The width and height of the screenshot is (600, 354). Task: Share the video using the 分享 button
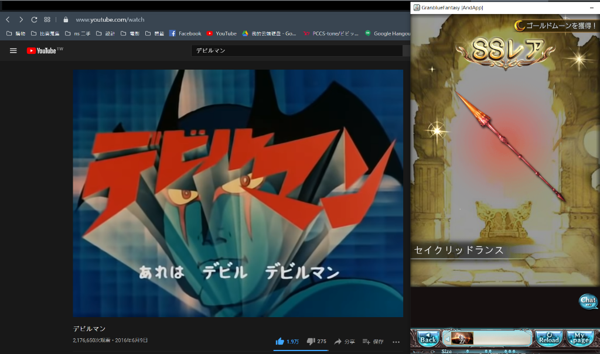click(x=345, y=341)
